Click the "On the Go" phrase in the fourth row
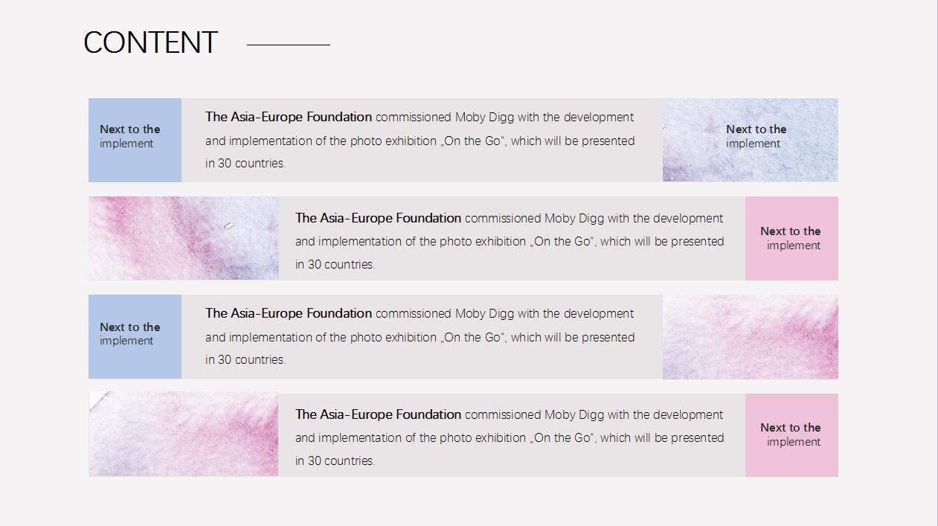Image resolution: width=938 pixels, height=526 pixels. point(562,437)
